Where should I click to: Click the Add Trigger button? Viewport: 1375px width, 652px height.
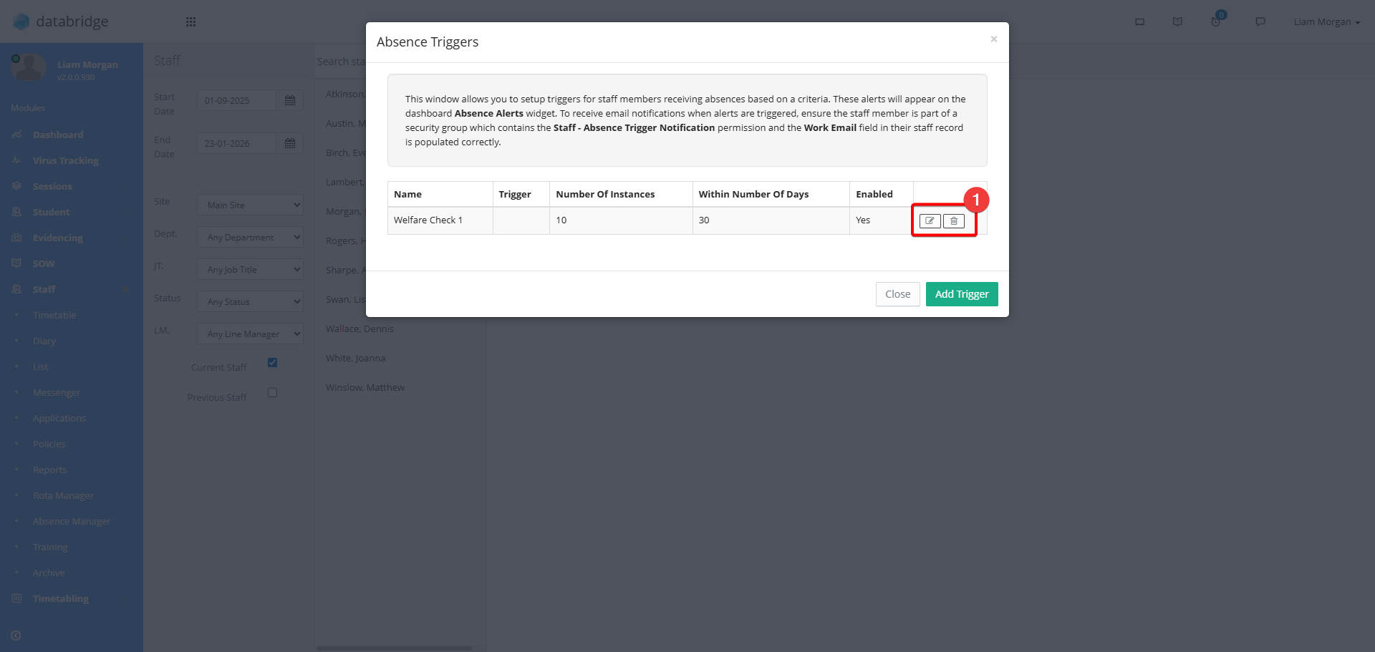point(961,294)
